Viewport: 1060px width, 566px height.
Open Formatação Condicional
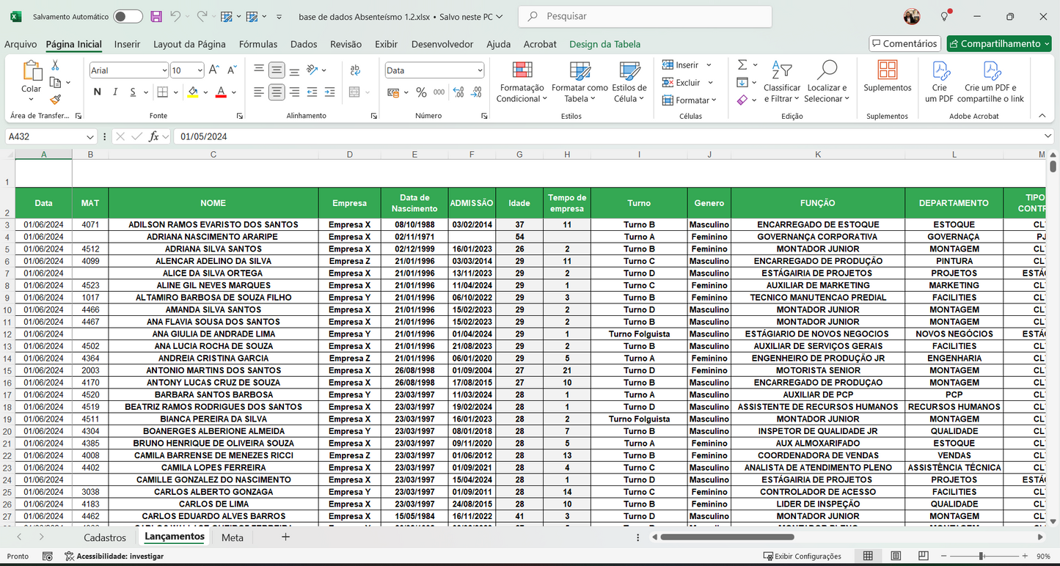521,82
